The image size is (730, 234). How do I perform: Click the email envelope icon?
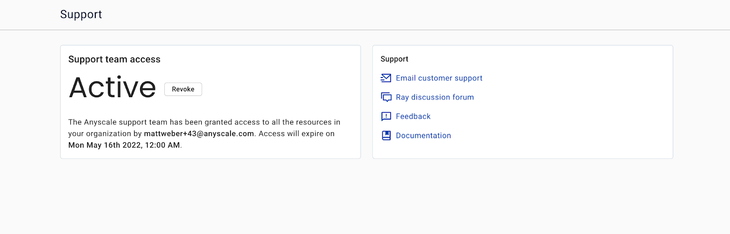pos(386,78)
